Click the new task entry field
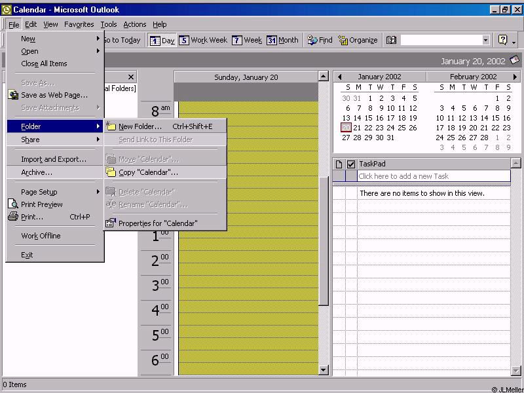This screenshot has width=524, height=393. [x=433, y=176]
